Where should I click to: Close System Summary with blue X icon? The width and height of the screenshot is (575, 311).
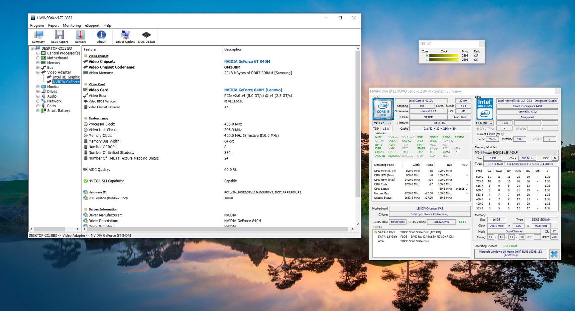554,254
